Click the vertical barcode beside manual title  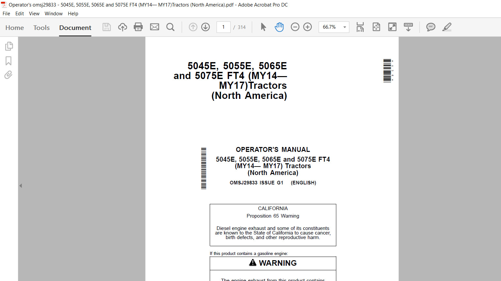(204, 168)
